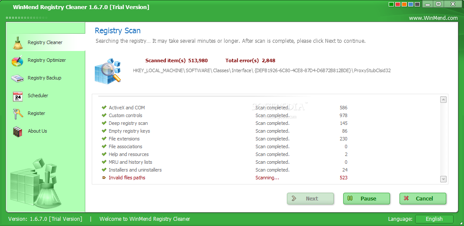Click the scan list scroll down arrow

[x=443, y=179]
